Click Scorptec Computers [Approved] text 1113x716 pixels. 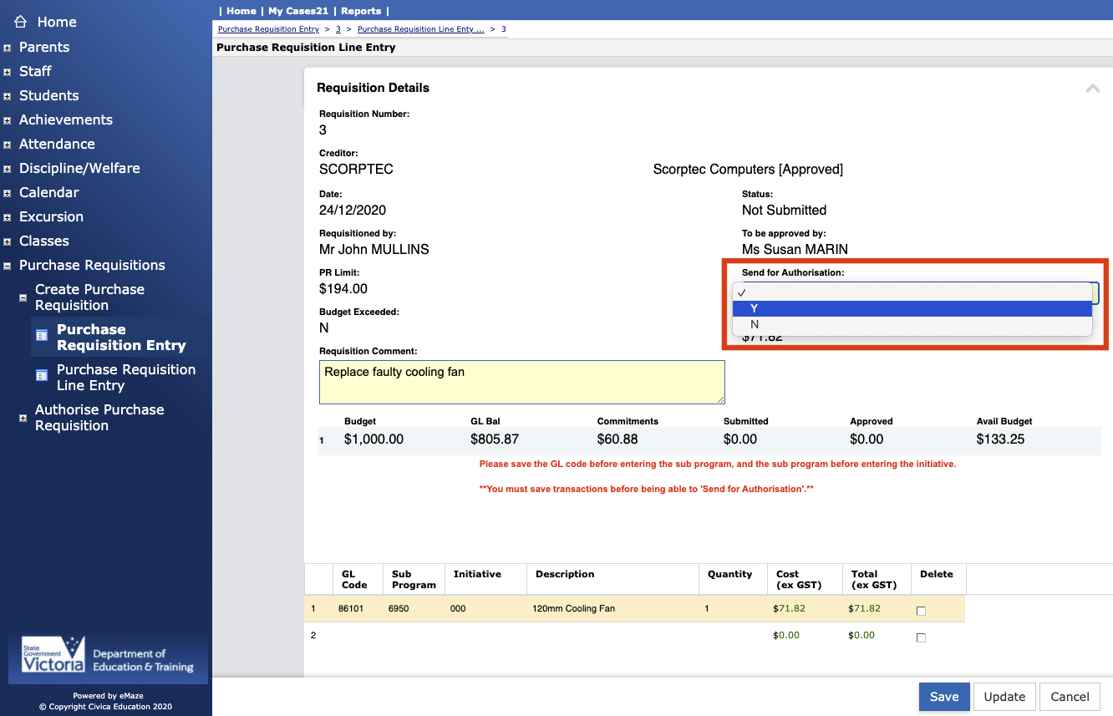coord(748,170)
